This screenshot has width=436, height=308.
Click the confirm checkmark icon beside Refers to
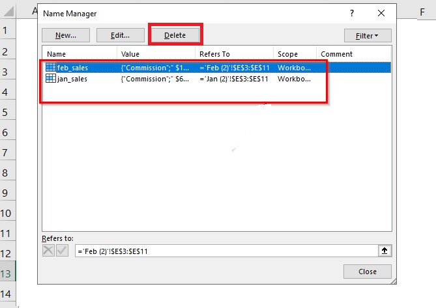click(x=63, y=251)
